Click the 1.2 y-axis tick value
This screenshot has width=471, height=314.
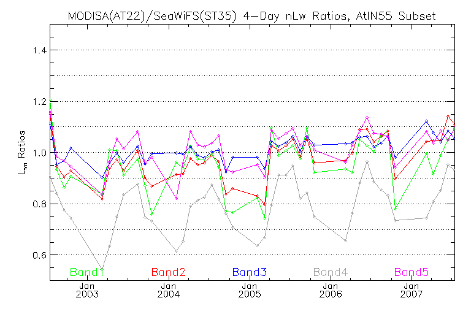(x=39, y=102)
